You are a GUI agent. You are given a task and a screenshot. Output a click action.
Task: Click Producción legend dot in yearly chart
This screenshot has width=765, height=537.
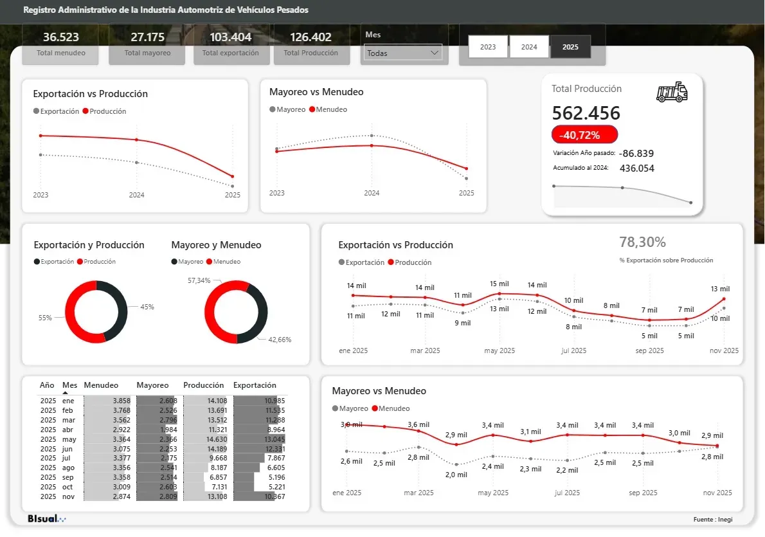pyautogui.click(x=85, y=111)
